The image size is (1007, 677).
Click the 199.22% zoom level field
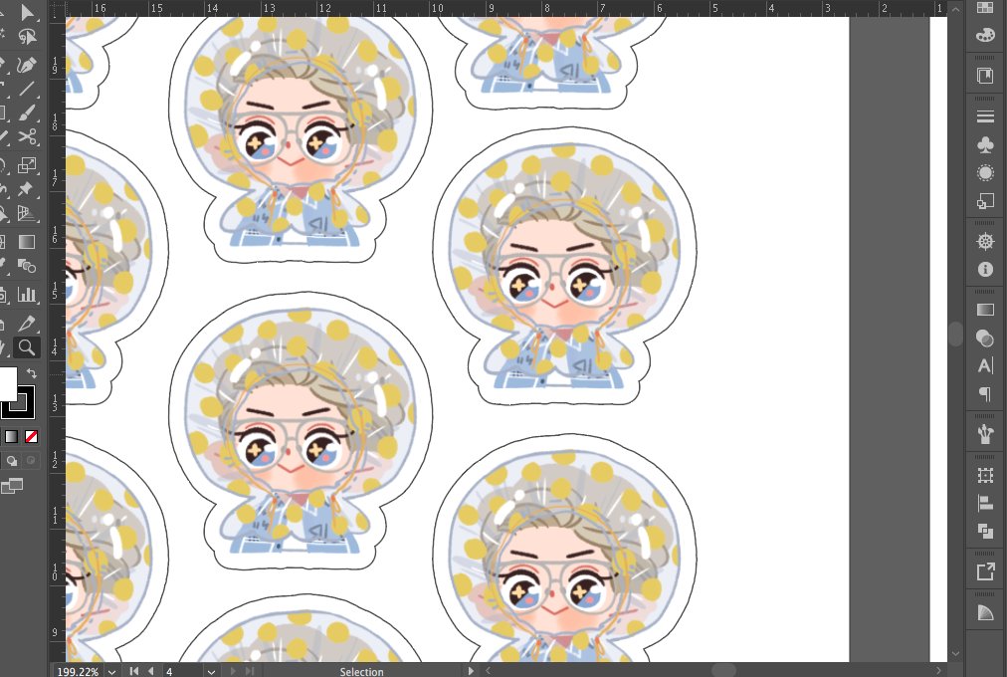(x=78, y=671)
